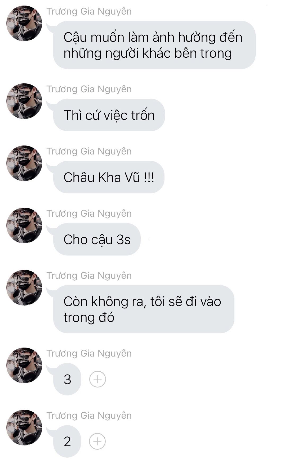298x465 pixels.
Task: Open avatar next to "Còn không ra" message
Action: tap(24, 288)
